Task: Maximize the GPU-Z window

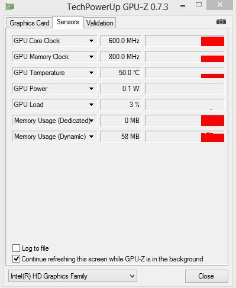Action: (x=199, y=4)
